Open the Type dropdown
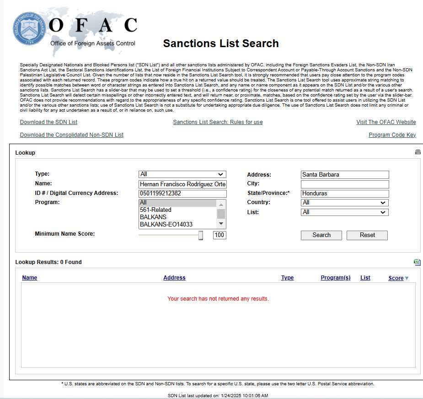This screenshot has width=423, height=399. (182, 174)
